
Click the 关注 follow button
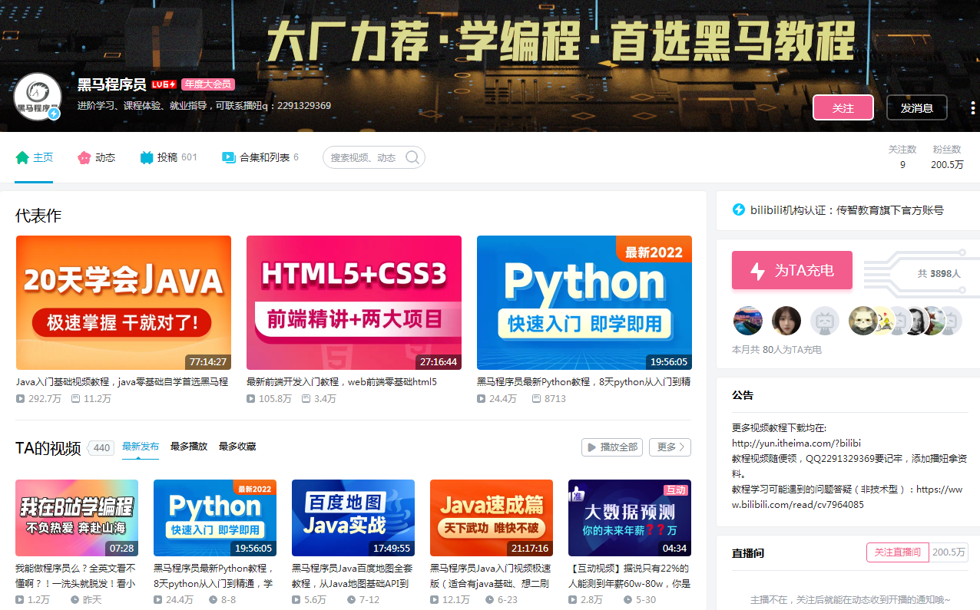[x=843, y=108]
